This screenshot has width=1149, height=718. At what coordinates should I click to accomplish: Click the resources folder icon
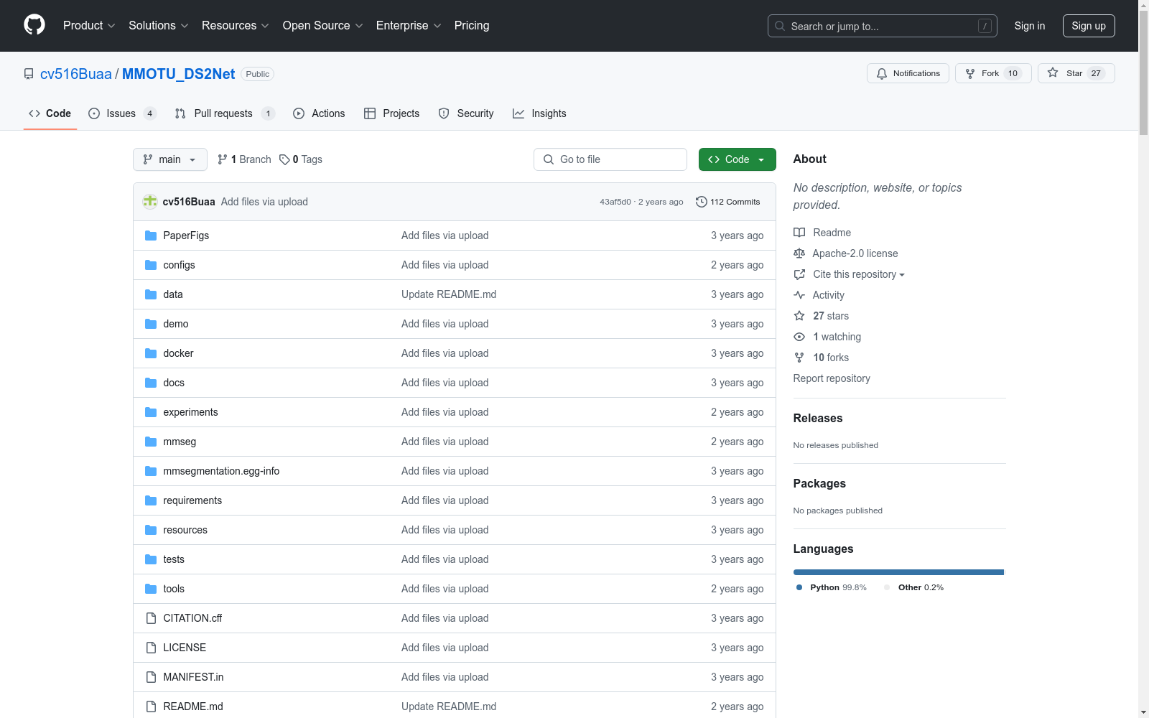tap(151, 530)
